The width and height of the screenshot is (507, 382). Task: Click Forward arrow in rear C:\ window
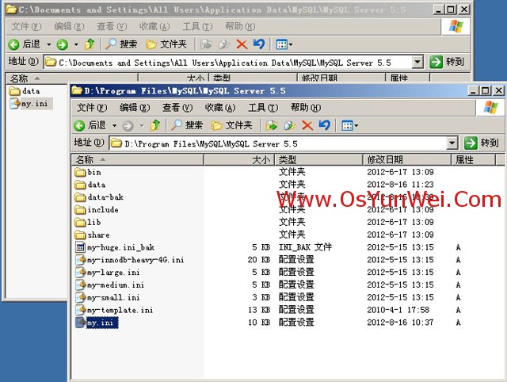pos(63,44)
